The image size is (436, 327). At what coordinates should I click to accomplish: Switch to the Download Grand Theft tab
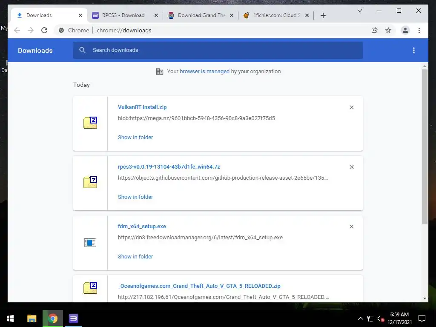coord(200,15)
